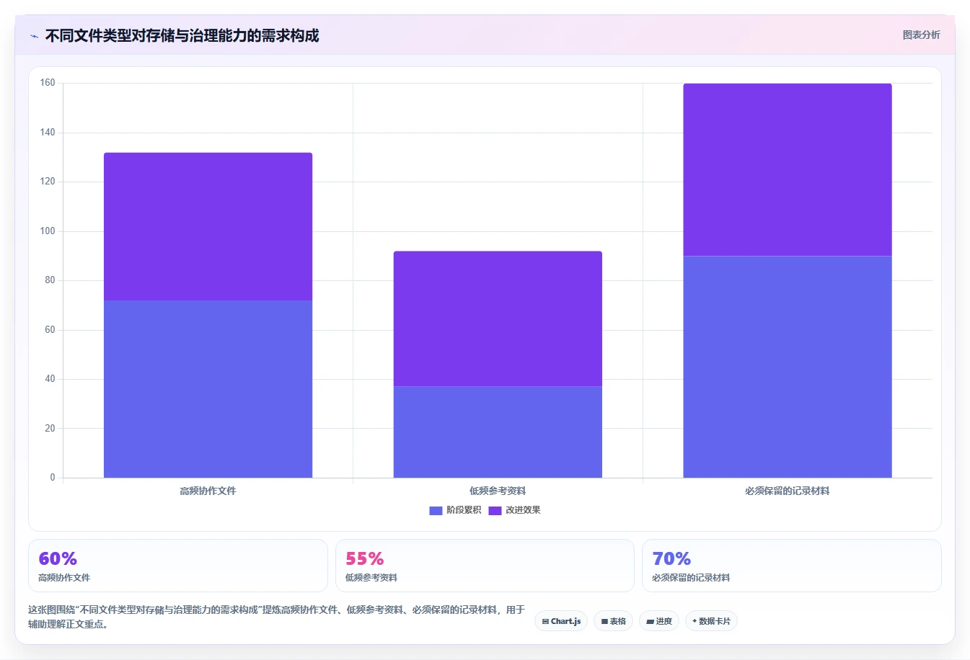
Task: Select the 70% 必须保留的记录材料 card
Action: pyautogui.click(x=792, y=566)
